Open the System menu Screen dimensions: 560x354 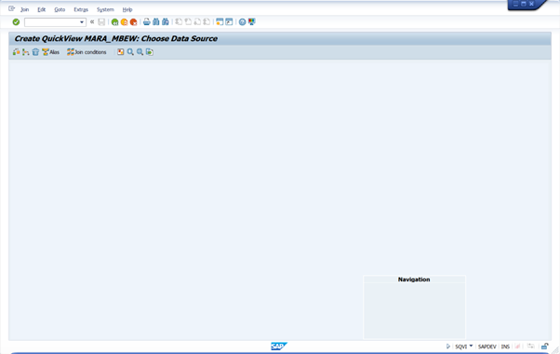pyautogui.click(x=105, y=9)
